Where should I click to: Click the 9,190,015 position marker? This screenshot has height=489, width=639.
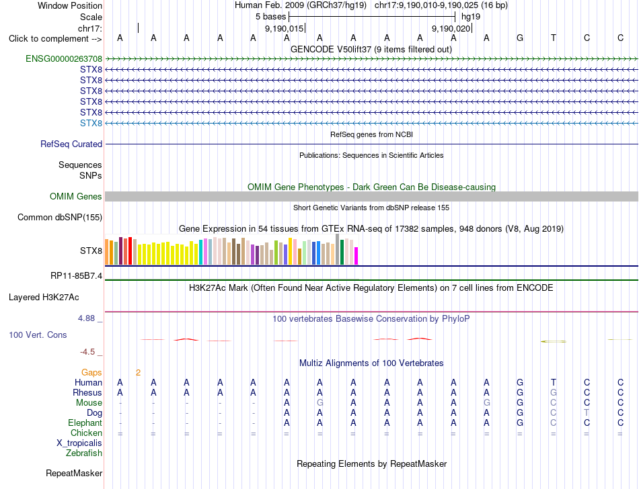pyautogui.click(x=284, y=28)
